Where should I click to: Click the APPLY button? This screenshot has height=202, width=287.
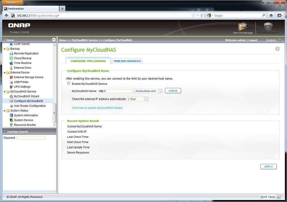[x=268, y=167]
